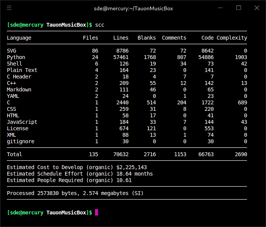Click CSS lines value 259

tap(124, 109)
